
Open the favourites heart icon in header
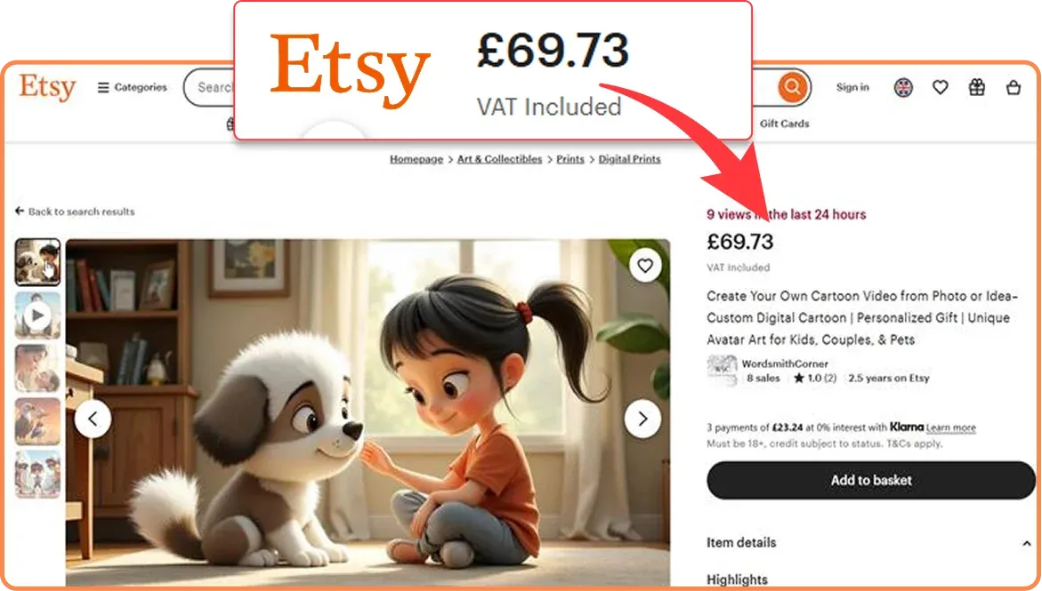tap(940, 87)
